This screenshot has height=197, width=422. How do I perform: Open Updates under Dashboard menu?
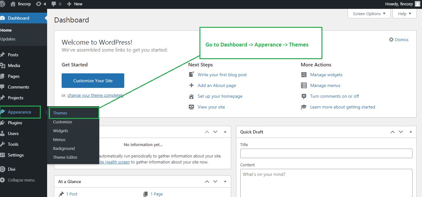[x=8, y=39]
